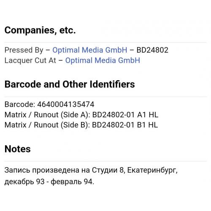Click the Barcode: label text
This screenshot has height=211, width=211.
20,104
